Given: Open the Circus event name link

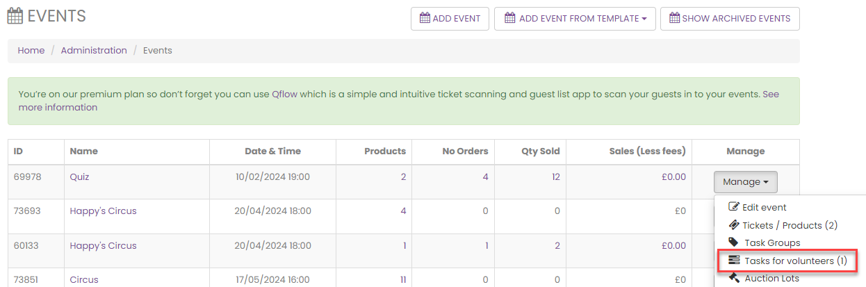Looking at the screenshot, I should coord(84,280).
